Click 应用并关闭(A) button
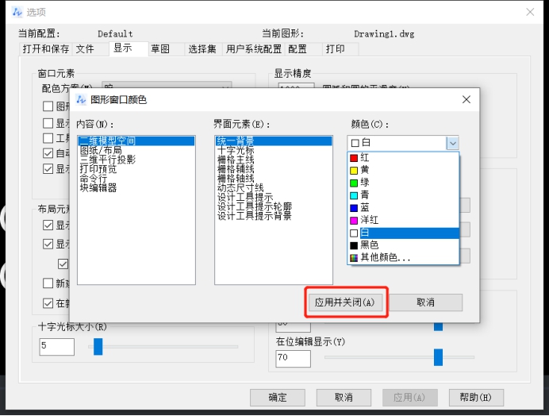Viewport: 549px width, 416px height. 344,302
